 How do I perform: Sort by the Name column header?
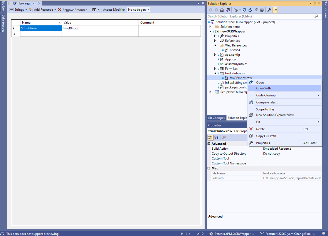pos(41,22)
